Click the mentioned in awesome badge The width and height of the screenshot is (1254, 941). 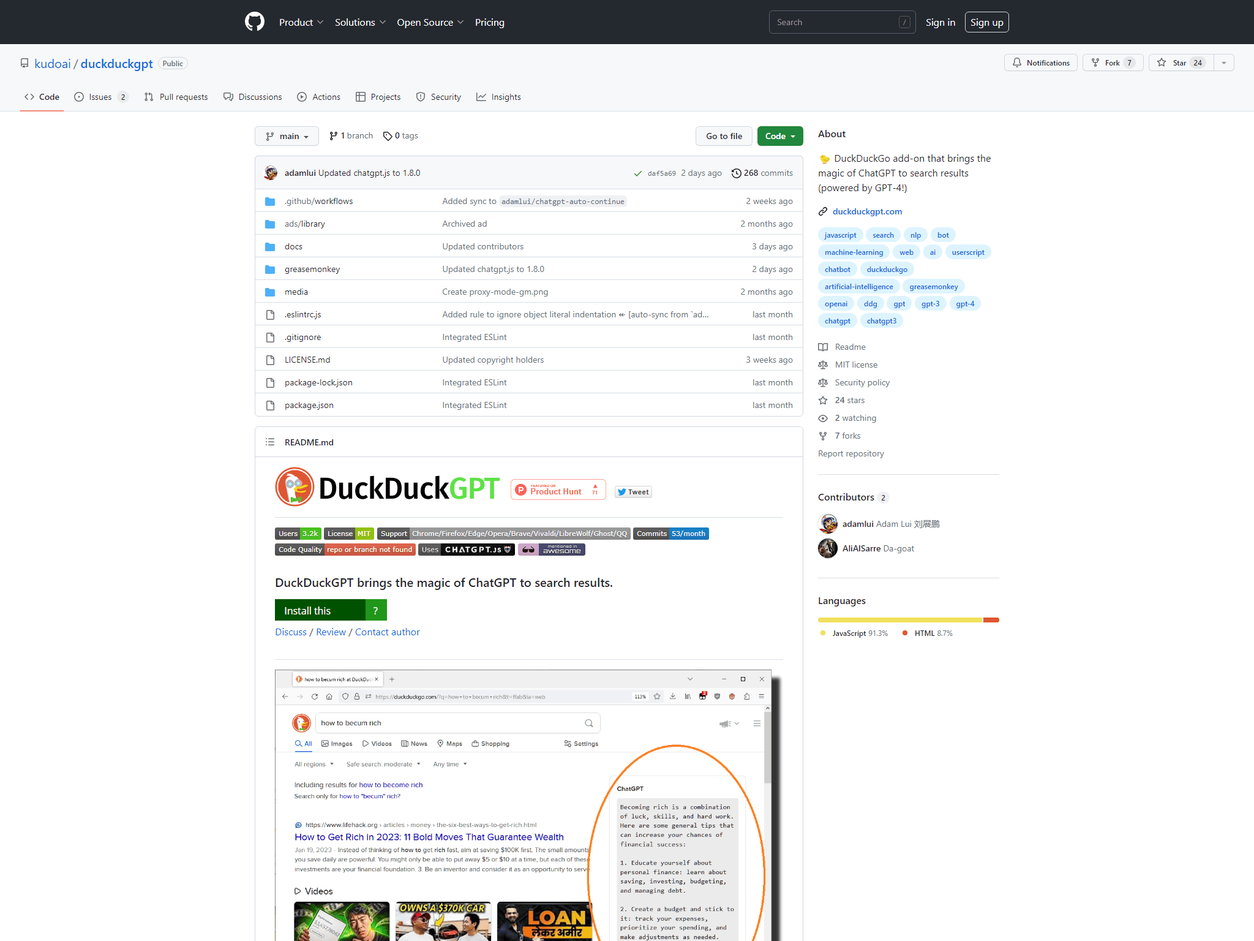[x=552, y=550]
